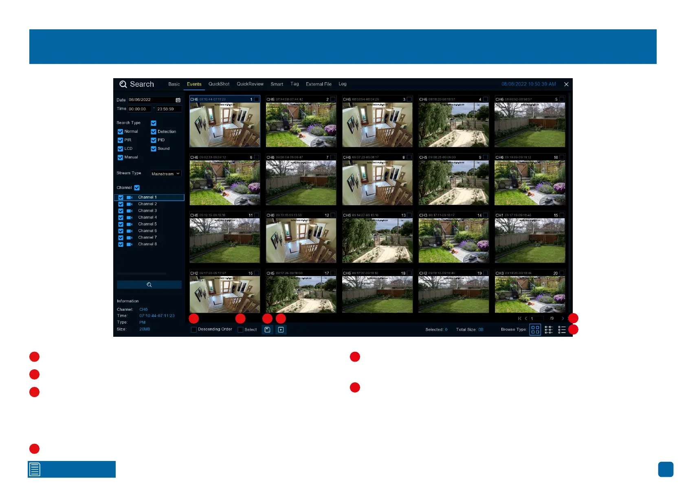The image size is (686, 485).
Task: Click the magnifier search button in sidebar
Action: pyautogui.click(x=149, y=285)
